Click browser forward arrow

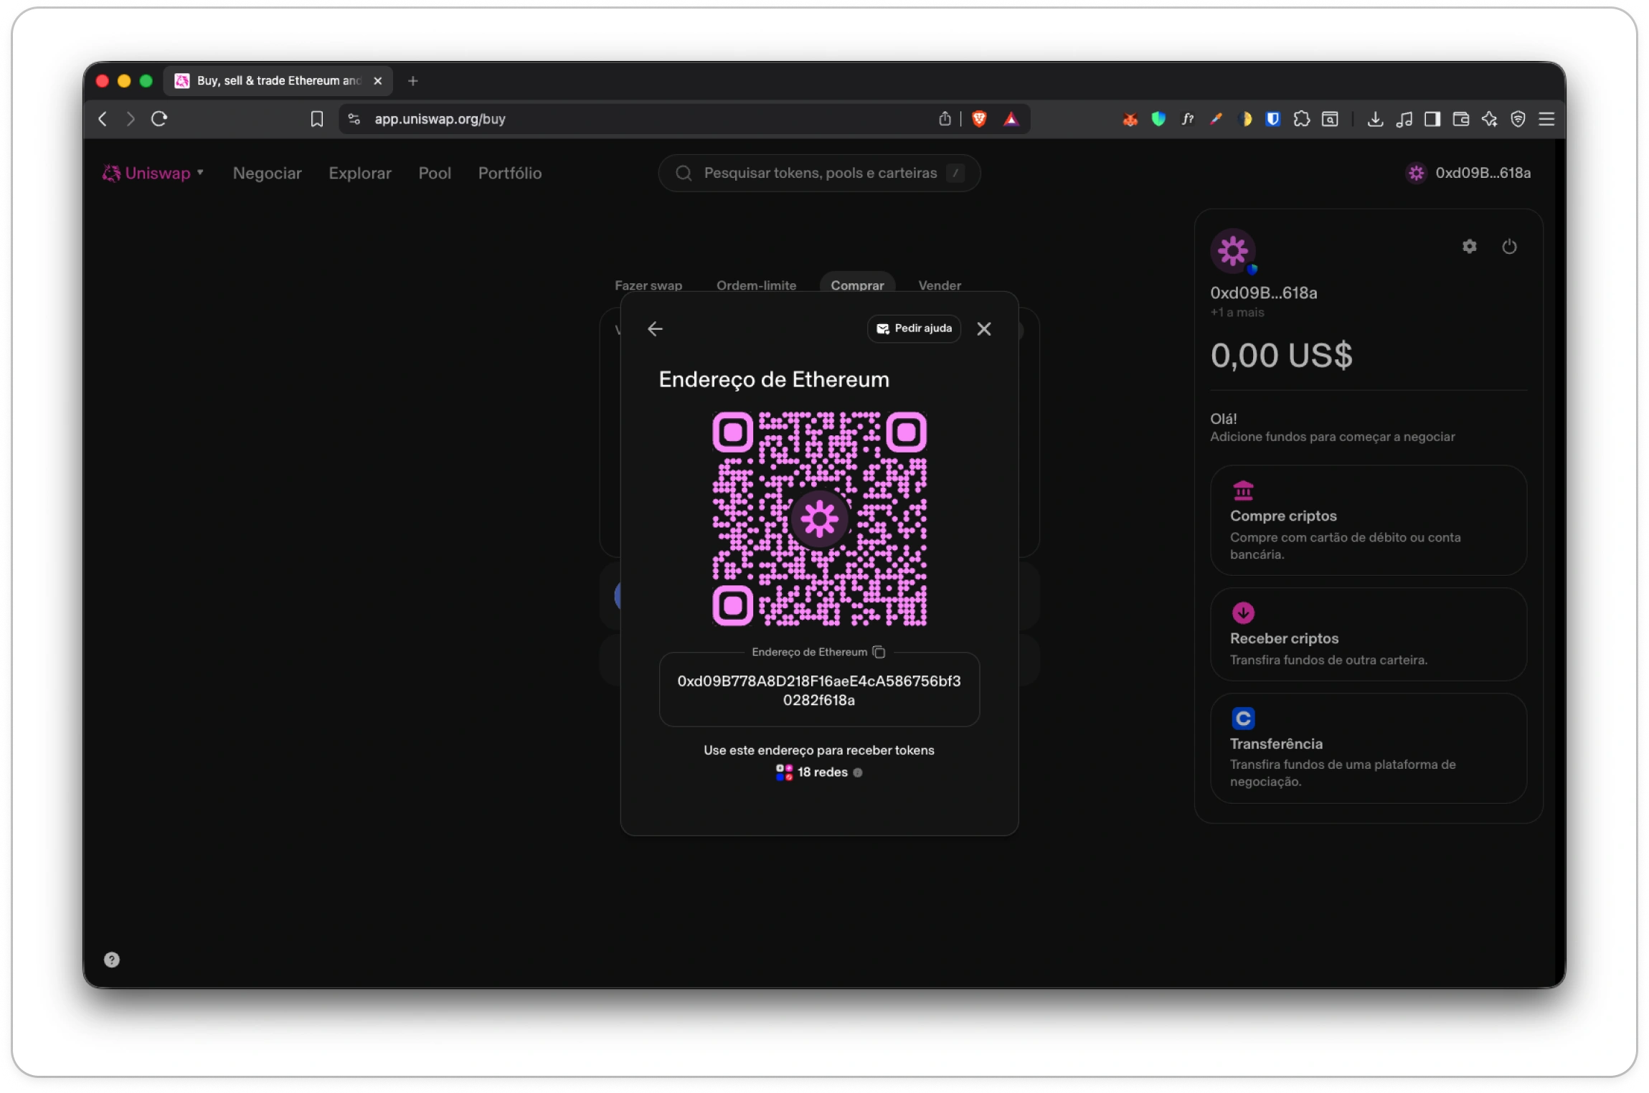point(130,119)
